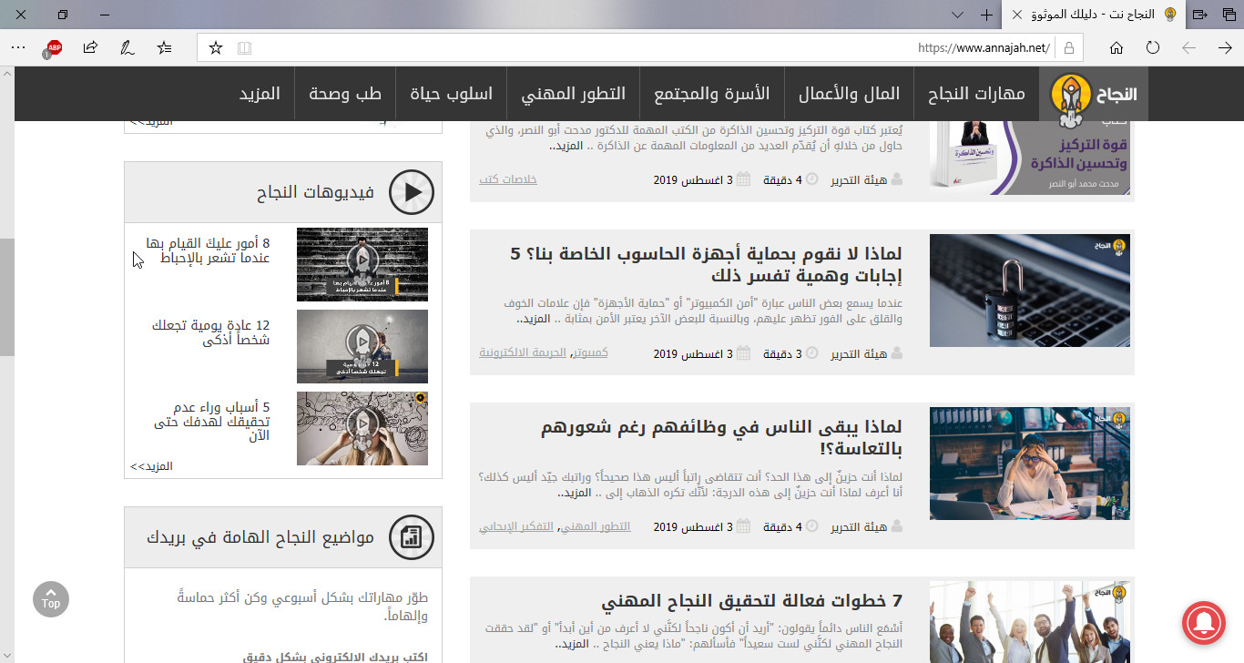
Task: Click the red notification bell button
Action: pyautogui.click(x=1203, y=623)
